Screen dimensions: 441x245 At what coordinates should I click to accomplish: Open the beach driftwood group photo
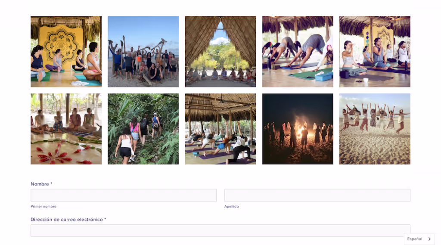[143, 52]
